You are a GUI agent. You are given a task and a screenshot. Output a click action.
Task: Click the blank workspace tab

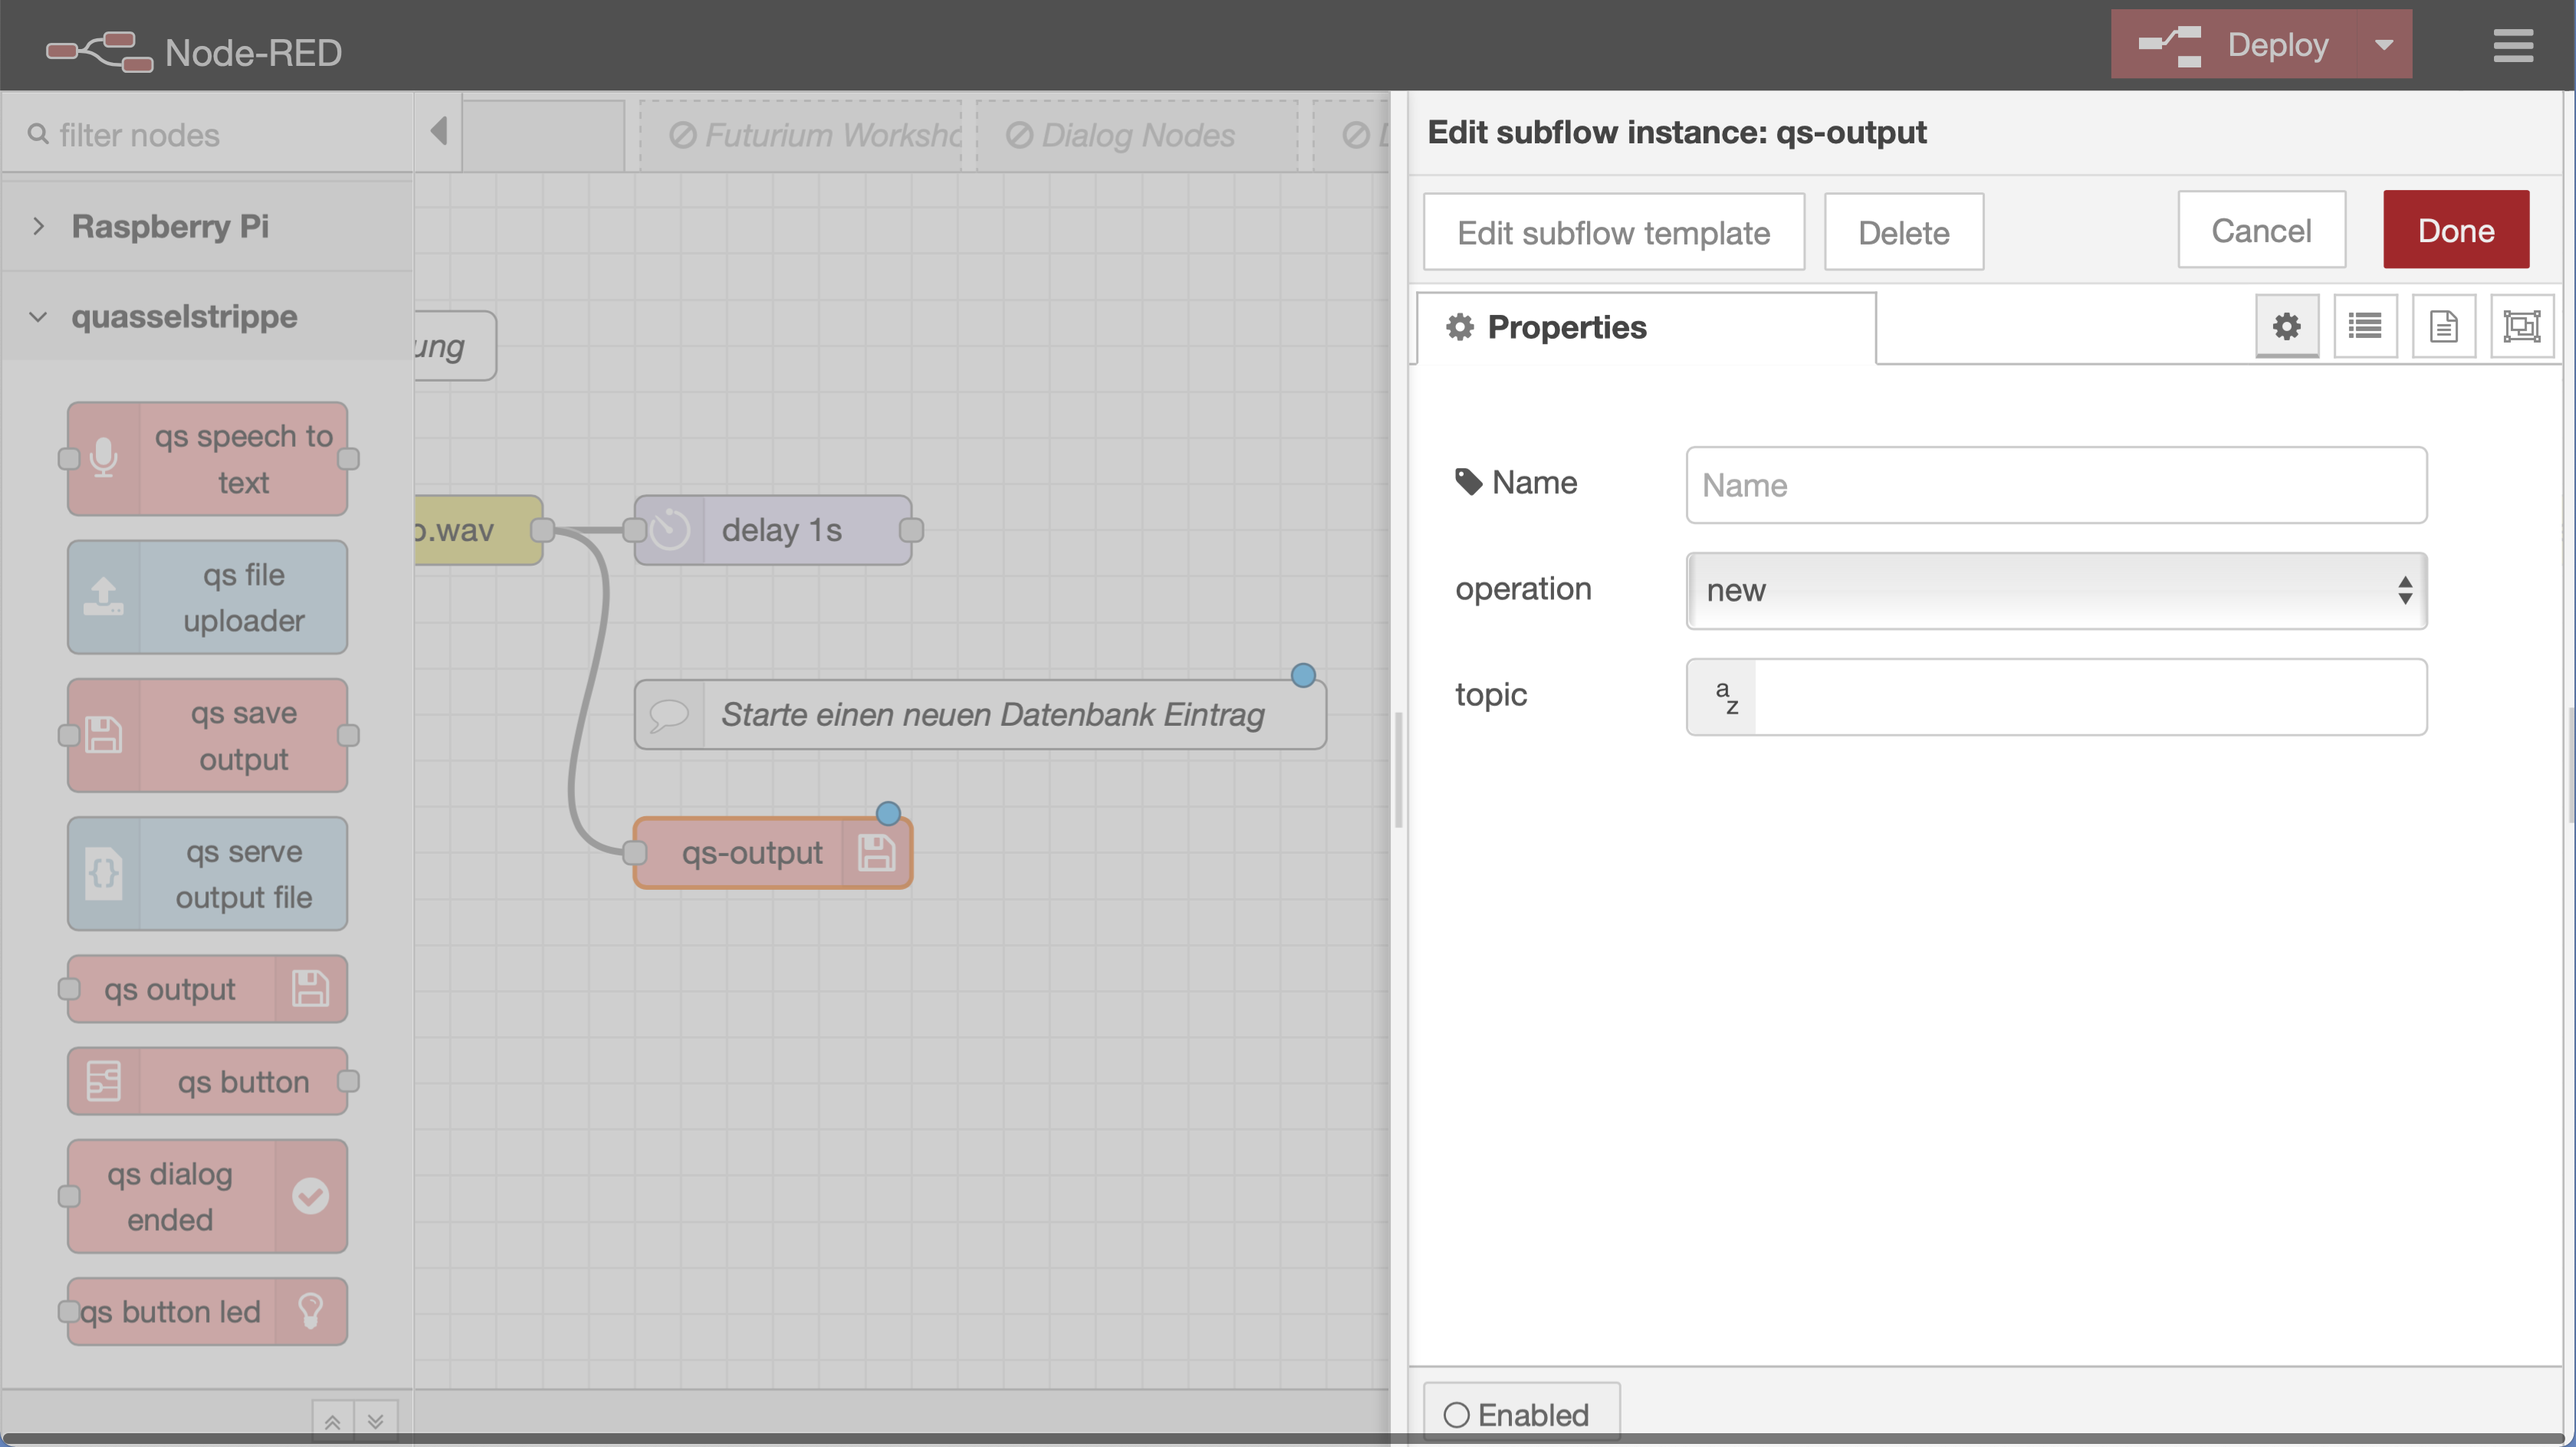point(544,135)
